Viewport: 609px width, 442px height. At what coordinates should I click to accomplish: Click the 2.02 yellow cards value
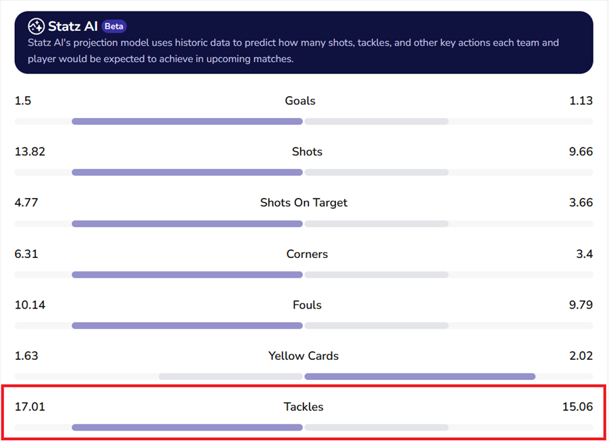[x=581, y=356]
